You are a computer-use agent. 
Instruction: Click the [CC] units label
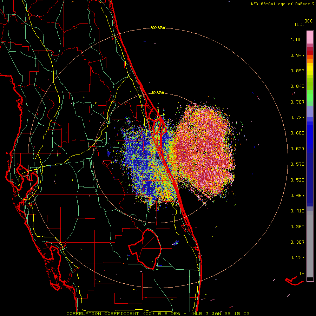300,24
